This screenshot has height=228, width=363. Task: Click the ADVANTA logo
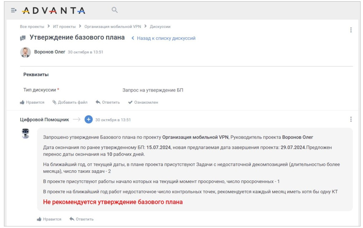click(54, 10)
